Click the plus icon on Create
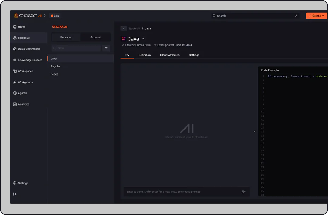Image resolution: width=328 pixels, height=215 pixels. (x=310, y=16)
